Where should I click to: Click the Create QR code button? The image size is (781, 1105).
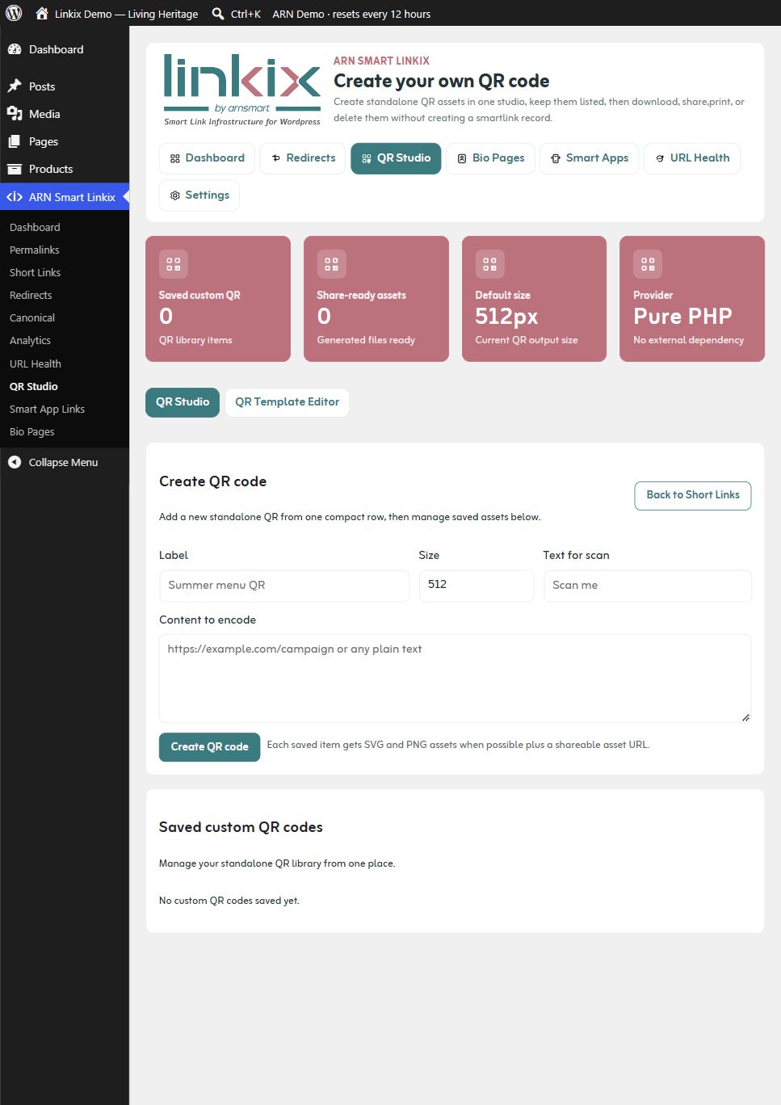209,746
